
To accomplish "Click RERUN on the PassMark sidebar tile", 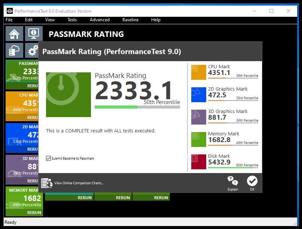I will pyautogui.click(x=32, y=86).
